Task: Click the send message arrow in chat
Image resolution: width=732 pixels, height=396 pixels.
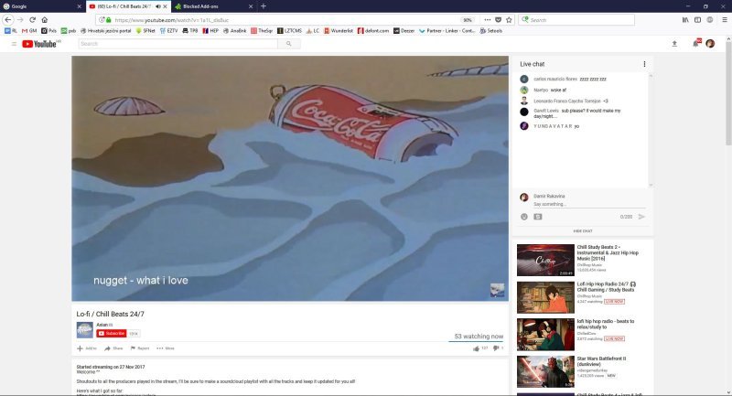Action: click(x=641, y=217)
